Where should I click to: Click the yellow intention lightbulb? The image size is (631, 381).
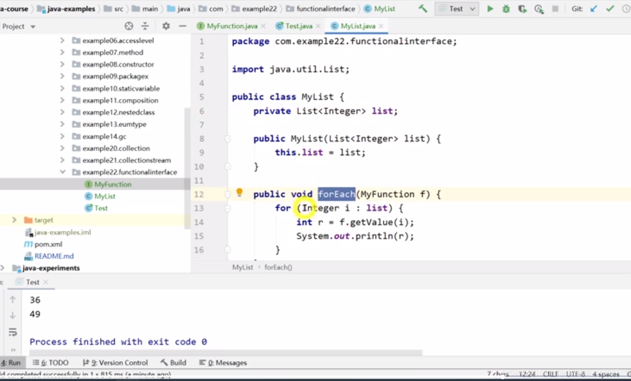(239, 192)
